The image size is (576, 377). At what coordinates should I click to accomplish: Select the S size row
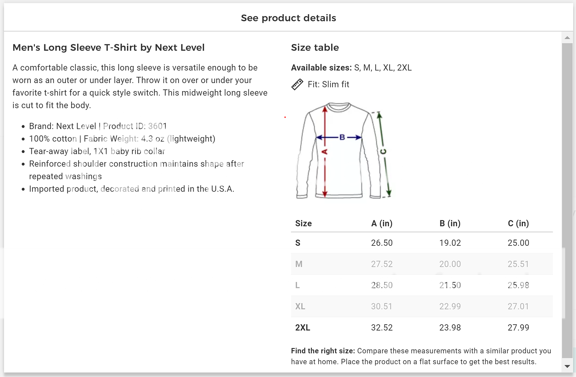pos(421,243)
